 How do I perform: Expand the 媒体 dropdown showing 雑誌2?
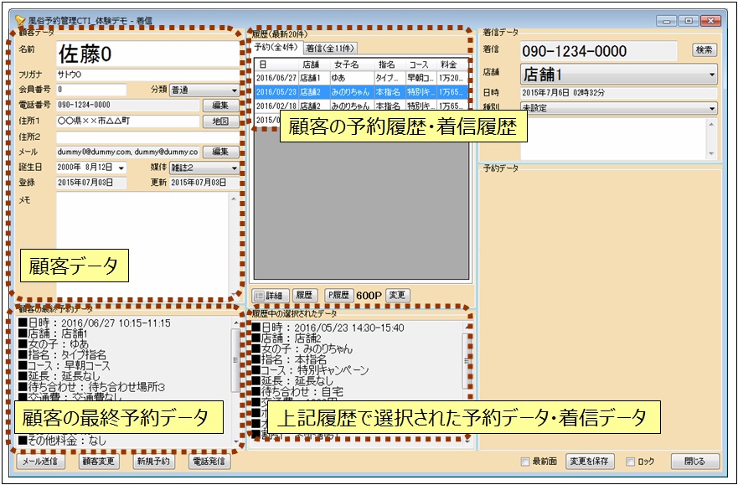click(x=204, y=168)
